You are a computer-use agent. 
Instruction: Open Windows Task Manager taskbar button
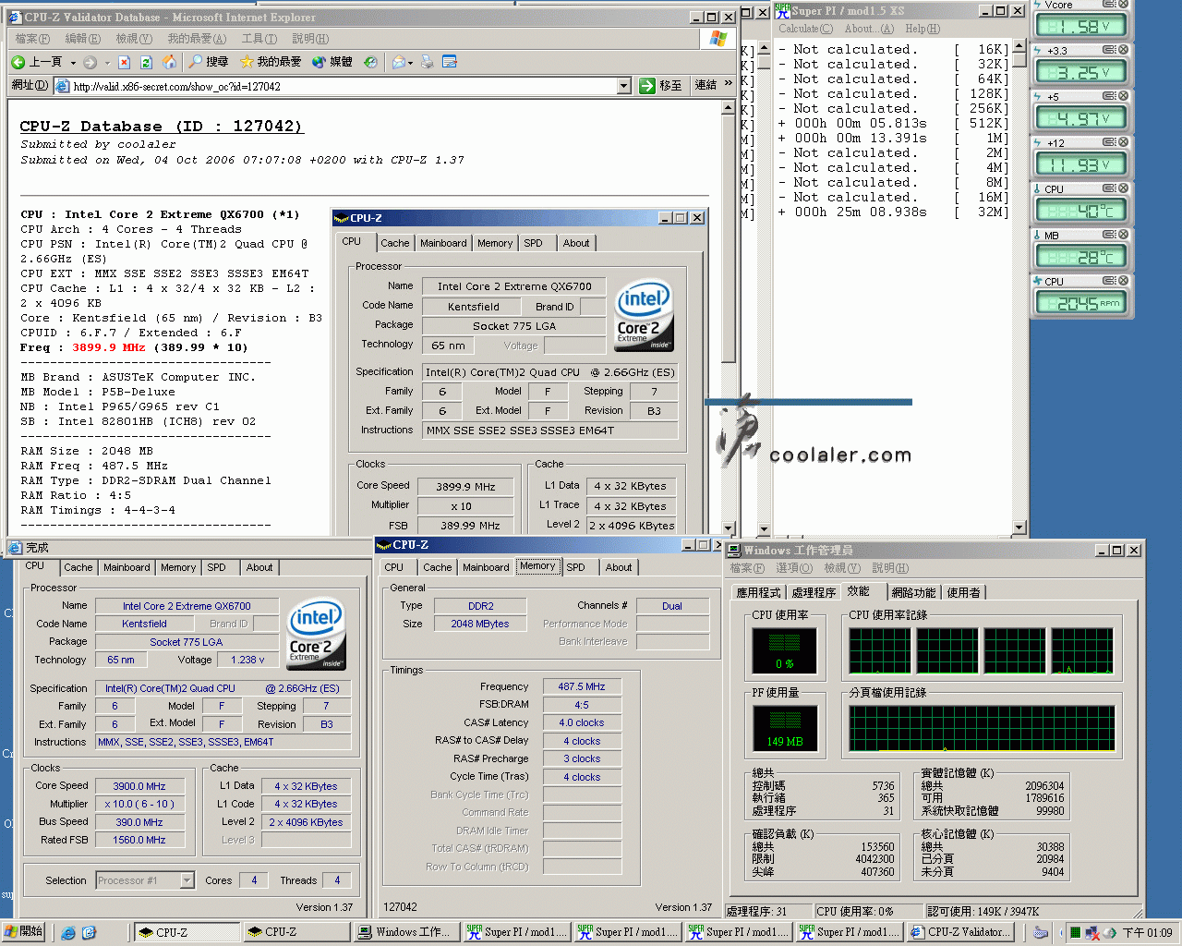[x=405, y=932]
